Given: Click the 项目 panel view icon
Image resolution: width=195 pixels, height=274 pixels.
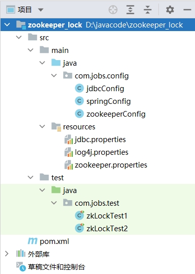Looking at the screenshot, I should pyautogui.click(x=11, y=10).
